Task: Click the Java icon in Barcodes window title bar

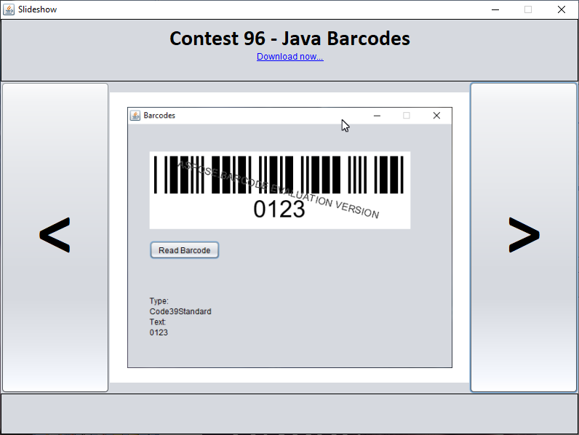Action: pos(135,116)
